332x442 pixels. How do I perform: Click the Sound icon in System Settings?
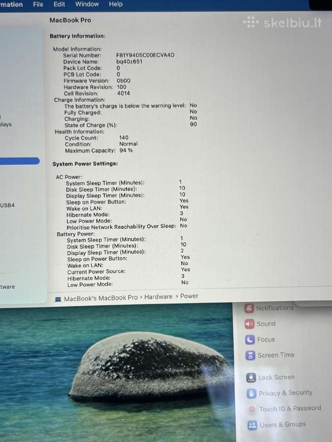click(249, 324)
